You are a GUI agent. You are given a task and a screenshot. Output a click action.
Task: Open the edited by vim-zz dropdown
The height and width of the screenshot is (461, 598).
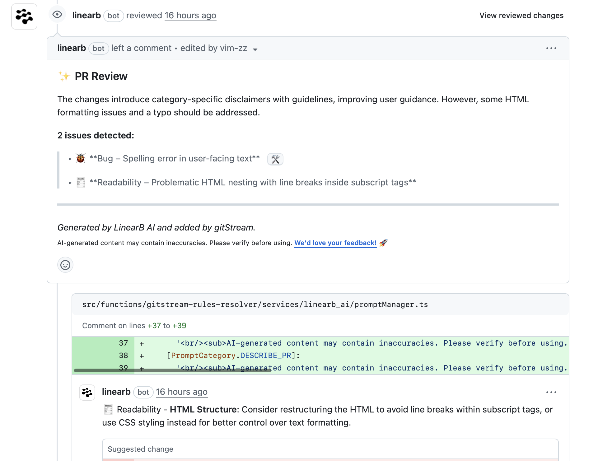pyautogui.click(x=255, y=49)
